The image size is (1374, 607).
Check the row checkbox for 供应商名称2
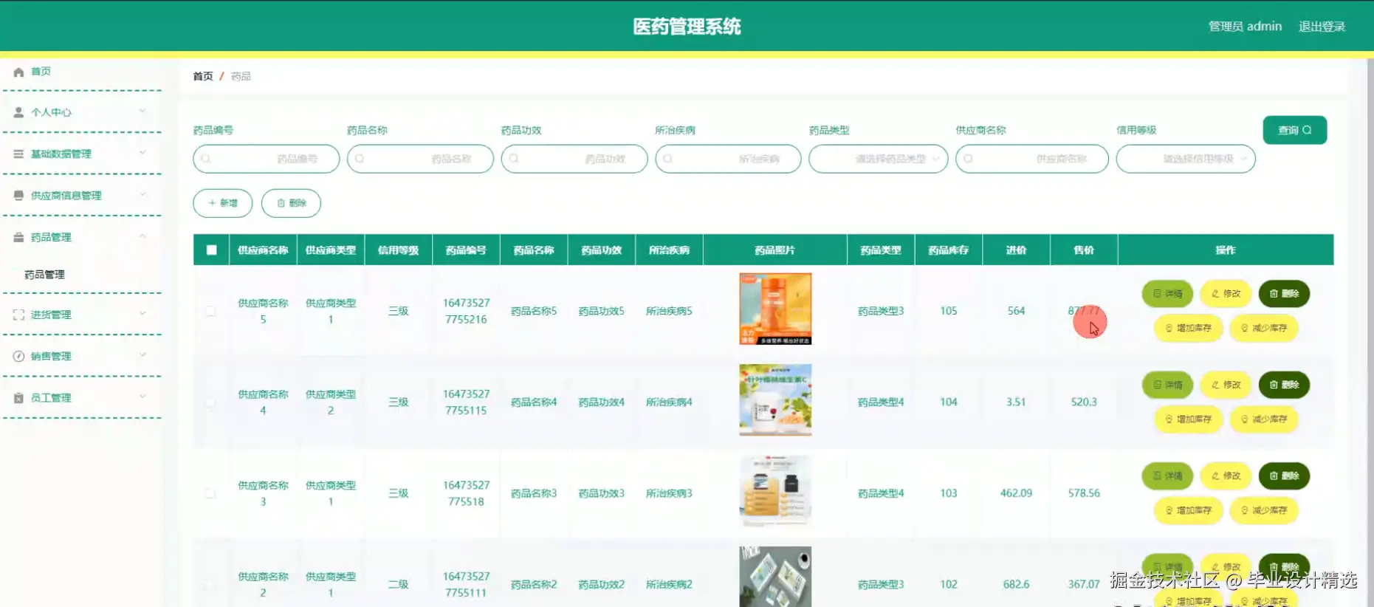click(x=210, y=585)
